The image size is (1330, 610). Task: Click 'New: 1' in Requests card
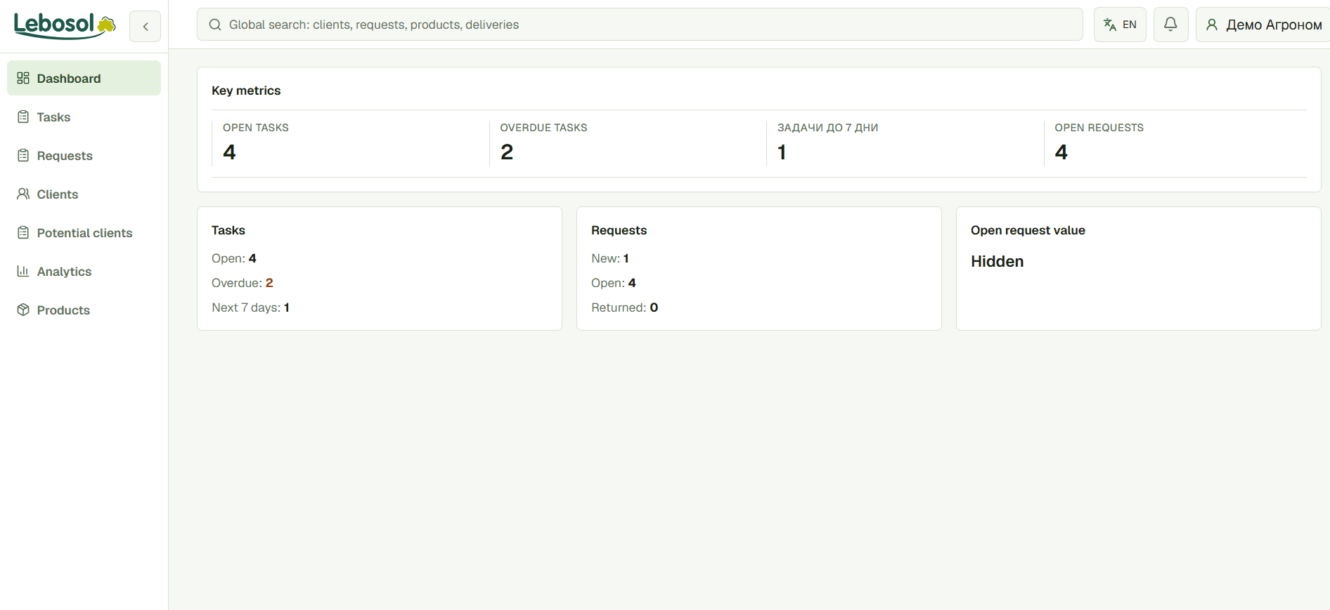click(610, 258)
